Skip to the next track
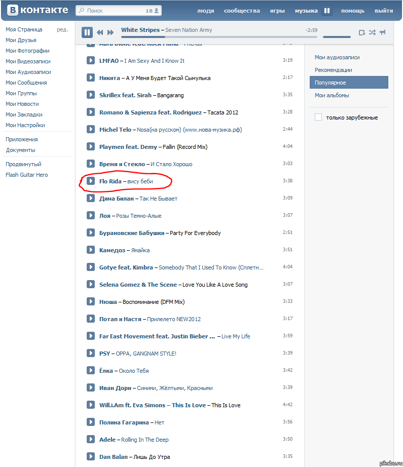 111,32
